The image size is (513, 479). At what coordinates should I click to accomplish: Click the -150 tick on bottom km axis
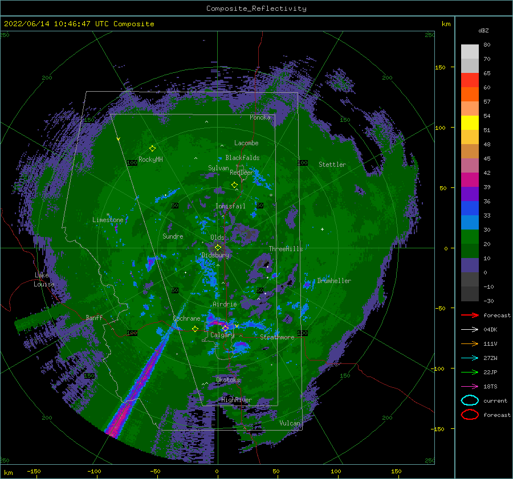coord(34,471)
